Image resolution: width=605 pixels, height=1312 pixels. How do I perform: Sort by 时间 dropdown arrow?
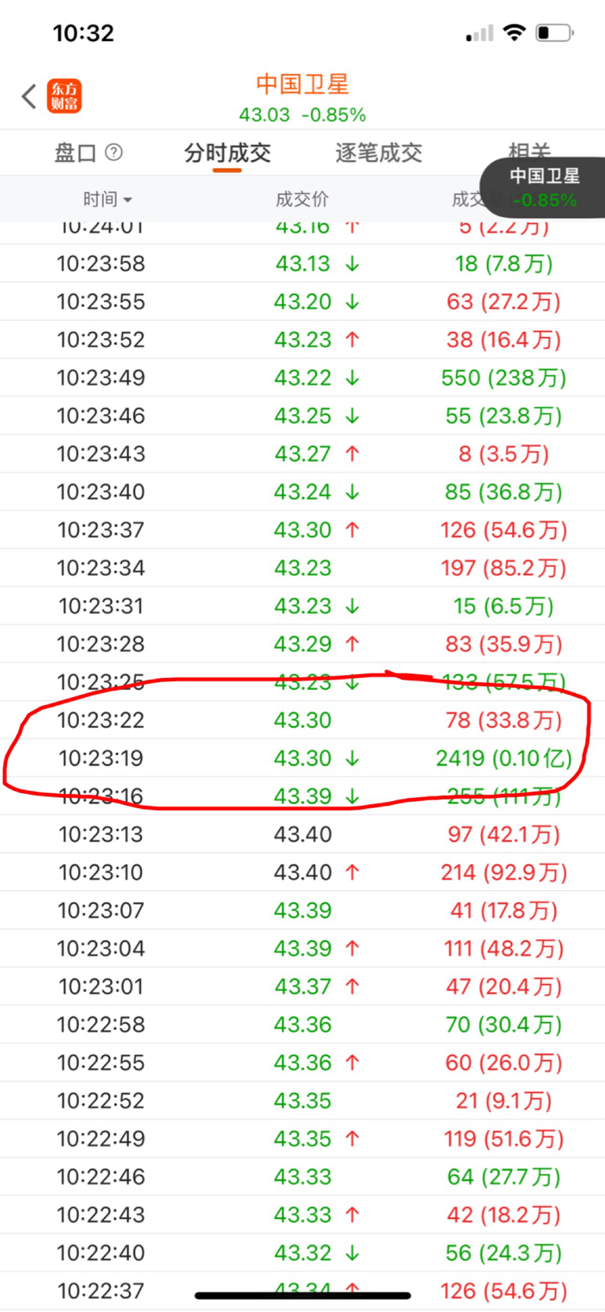(x=128, y=200)
